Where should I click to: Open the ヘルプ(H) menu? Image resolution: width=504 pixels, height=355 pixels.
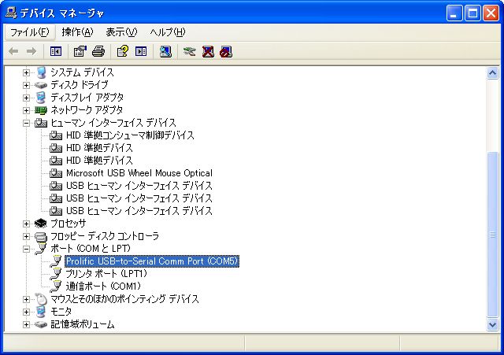[168, 32]
